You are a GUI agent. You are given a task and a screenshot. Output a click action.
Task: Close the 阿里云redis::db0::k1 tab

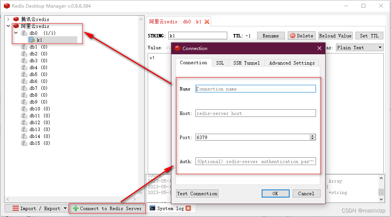point(207,22)
